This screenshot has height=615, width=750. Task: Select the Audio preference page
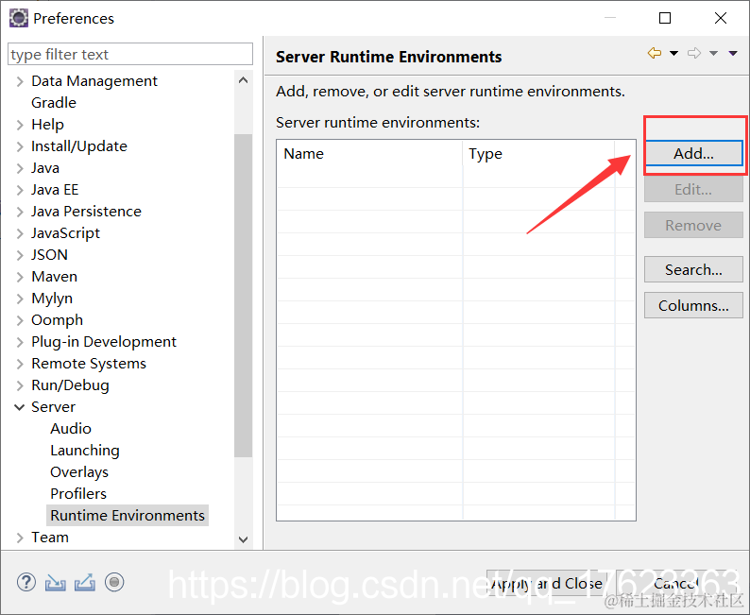[x=71, y=429]
